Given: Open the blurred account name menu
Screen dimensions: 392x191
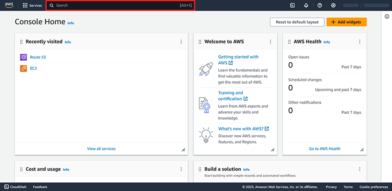Looking at the screenshot, I should tap(376, 5).
